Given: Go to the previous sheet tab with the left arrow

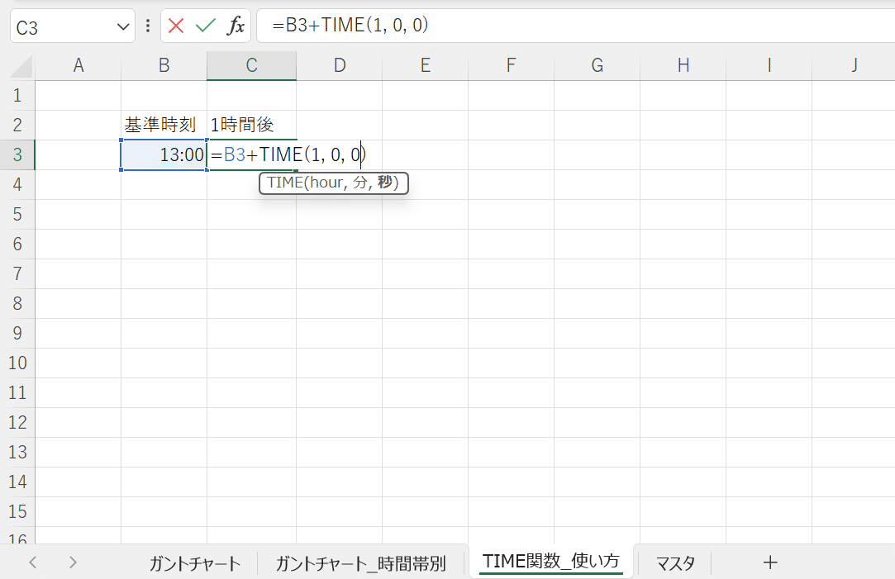Looking at the screenshot, I should [x=33, y=562].
